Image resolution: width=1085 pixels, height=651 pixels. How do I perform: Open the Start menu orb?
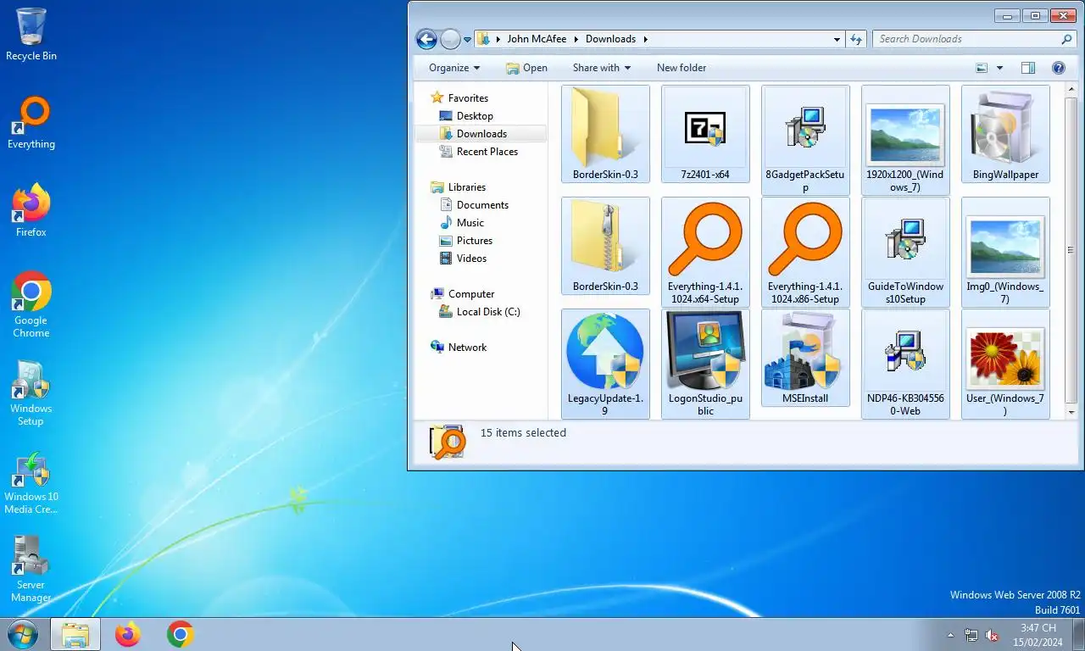(23, 634)
